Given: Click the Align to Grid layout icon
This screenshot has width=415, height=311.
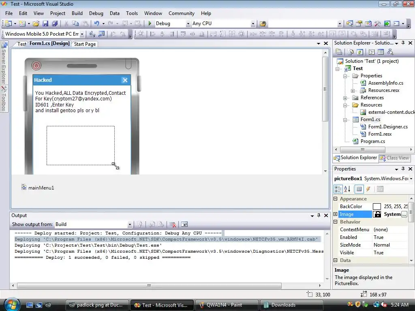Looking at the screenshot, I should [x=141, y=34].
